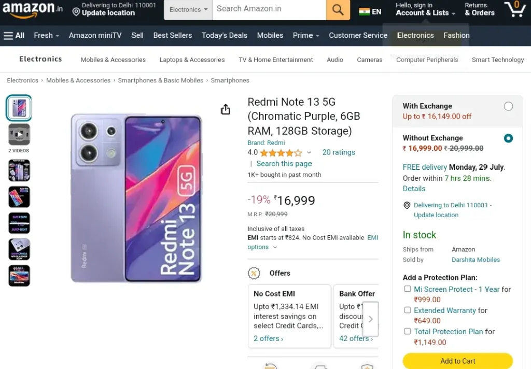Open the 20 ratings link
Image resolution: width=531 pixels, height=369 pixels.
(x=338, y=152)
